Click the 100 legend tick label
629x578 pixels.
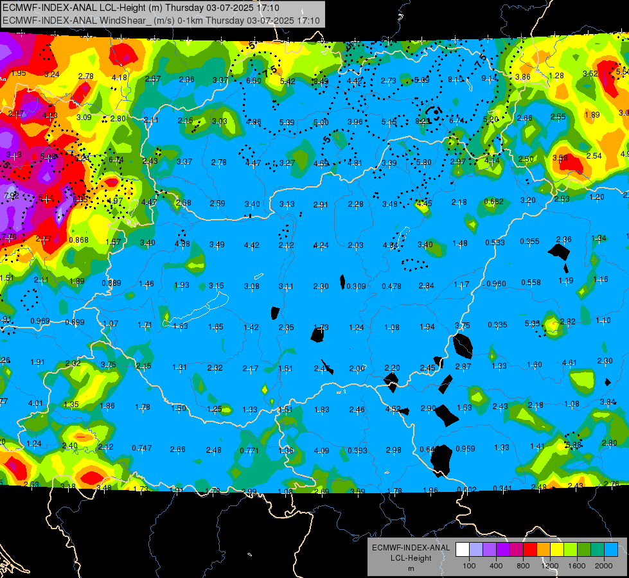click(x=469, y=566)
